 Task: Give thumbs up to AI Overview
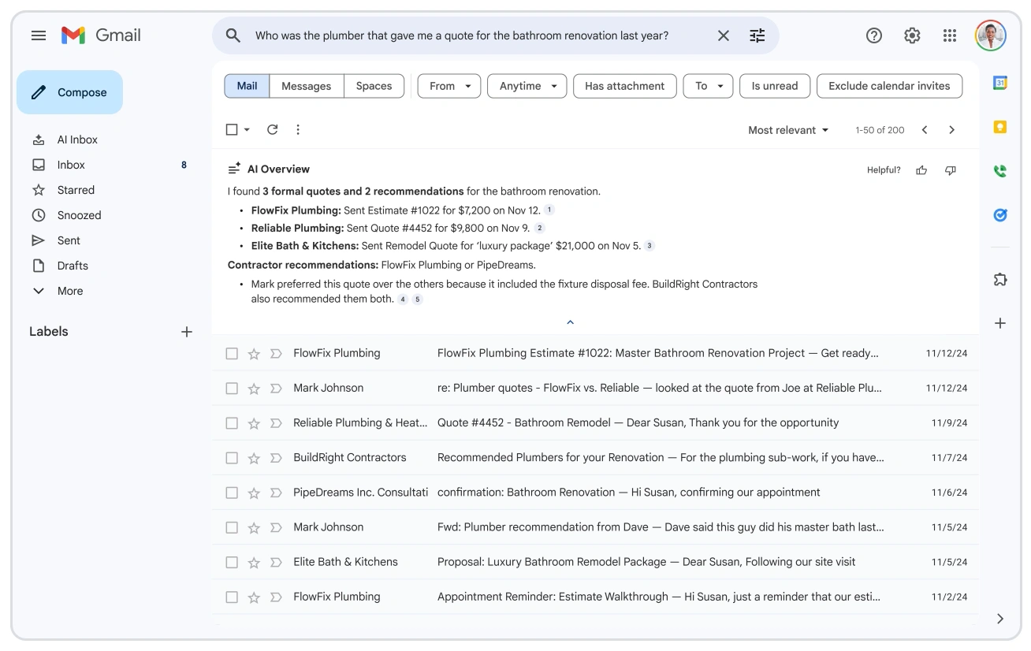[x=921, y=170]
